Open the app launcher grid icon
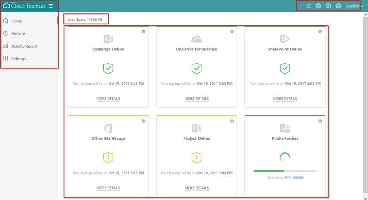 309,6
